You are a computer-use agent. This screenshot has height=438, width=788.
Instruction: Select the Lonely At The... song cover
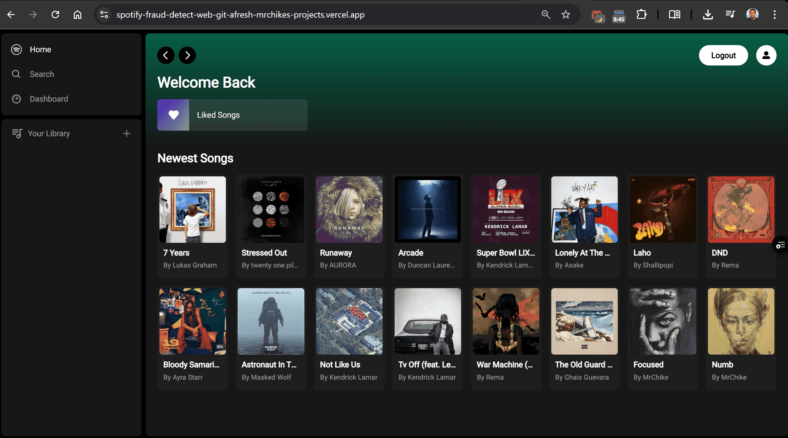coord(584,209)
